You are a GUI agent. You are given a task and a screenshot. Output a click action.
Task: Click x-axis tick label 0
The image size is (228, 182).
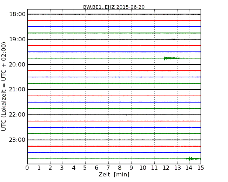coord(27,168)
